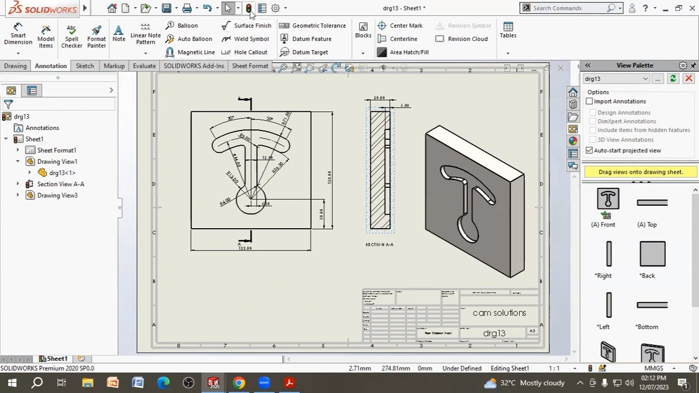Image resolution: width=699 pixels, height=393 pixels.
Task: Insert a Center Mark
Action: 400,26
